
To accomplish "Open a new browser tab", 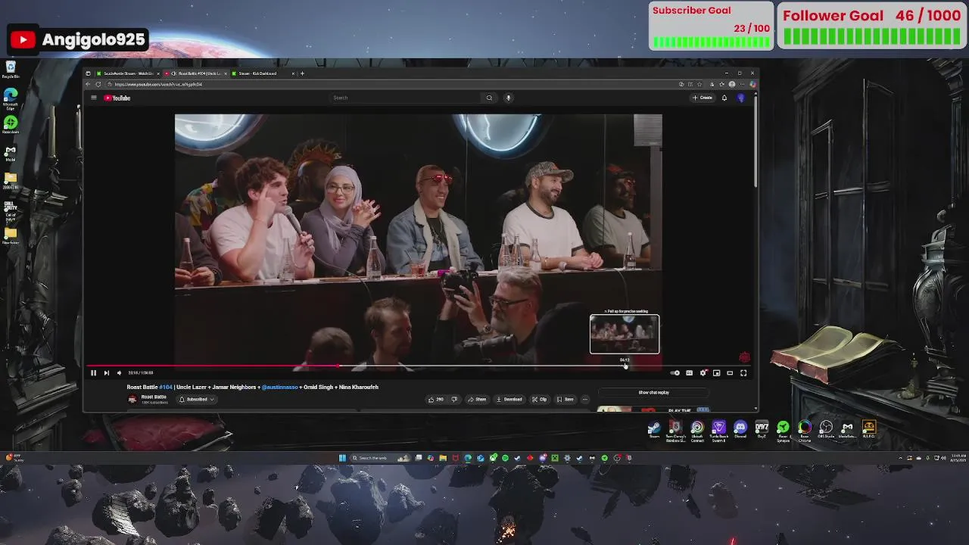I will coord(302,73).
